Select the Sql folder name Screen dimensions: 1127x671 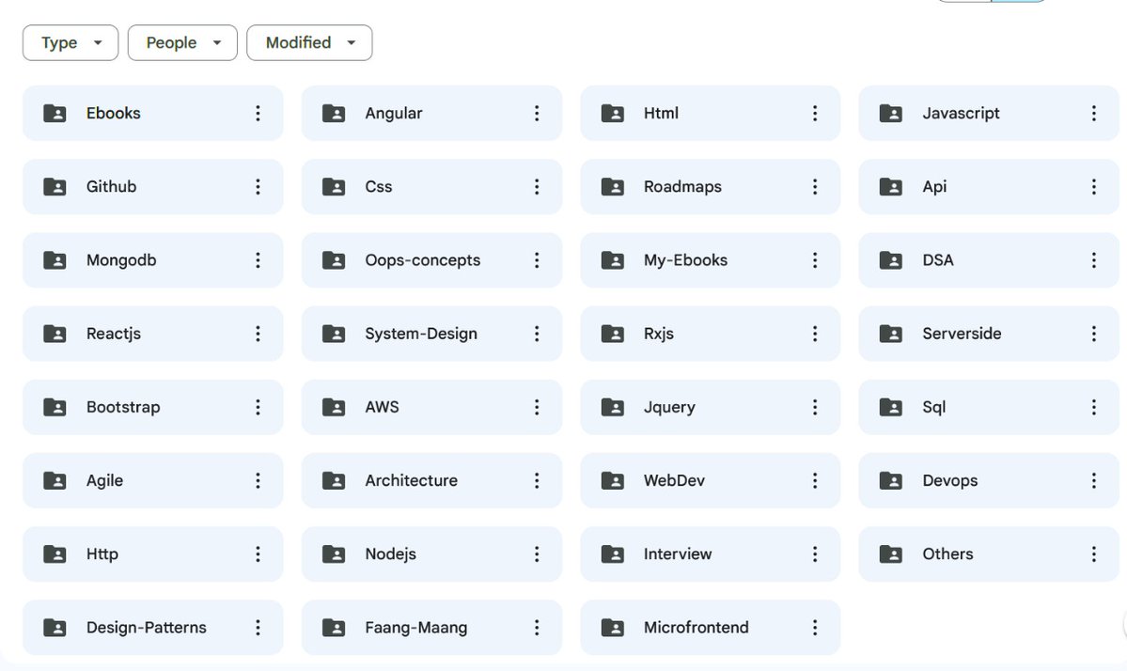[x=933, y=407]
